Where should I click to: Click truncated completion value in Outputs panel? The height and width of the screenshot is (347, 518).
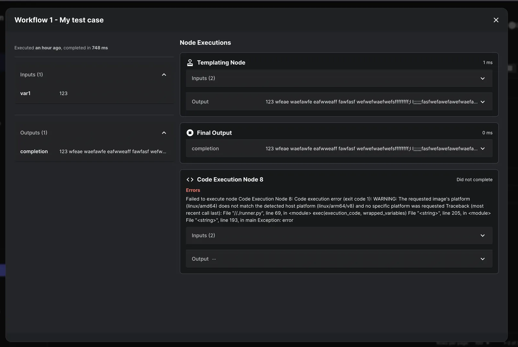pyautogui.click(x=113, y=151)
